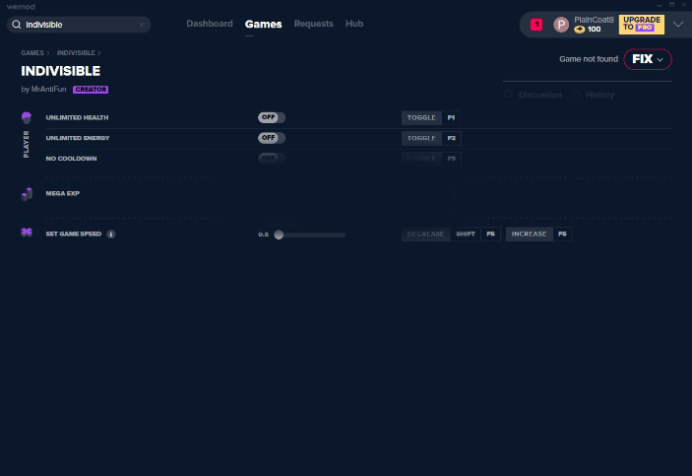Show Set Game Speed info tooltip
Viewport: 692px width, 476px height.
click(111, 235)
